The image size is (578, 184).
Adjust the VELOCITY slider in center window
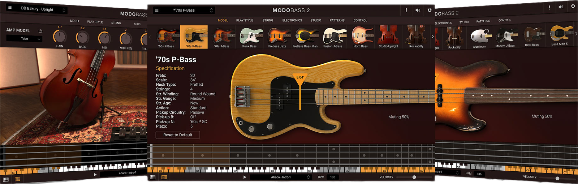click(x=414, y=177)
